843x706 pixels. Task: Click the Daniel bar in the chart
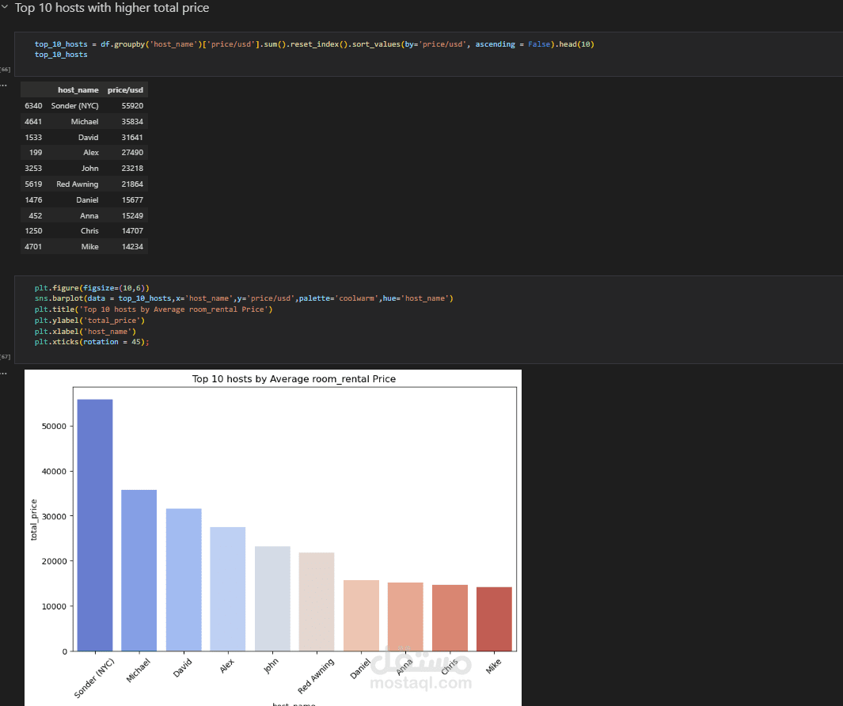(x=361, y=616)
